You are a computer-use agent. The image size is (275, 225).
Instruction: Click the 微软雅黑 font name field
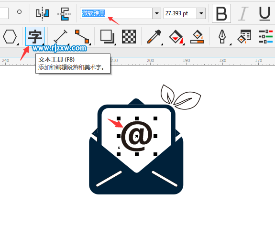pyautogui.click(x=116, y=13)
